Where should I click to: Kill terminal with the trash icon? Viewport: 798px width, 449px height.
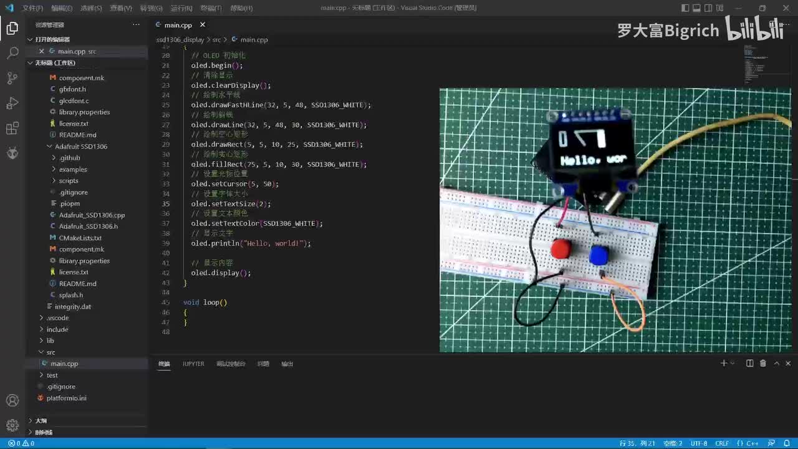tap(762, 363)
